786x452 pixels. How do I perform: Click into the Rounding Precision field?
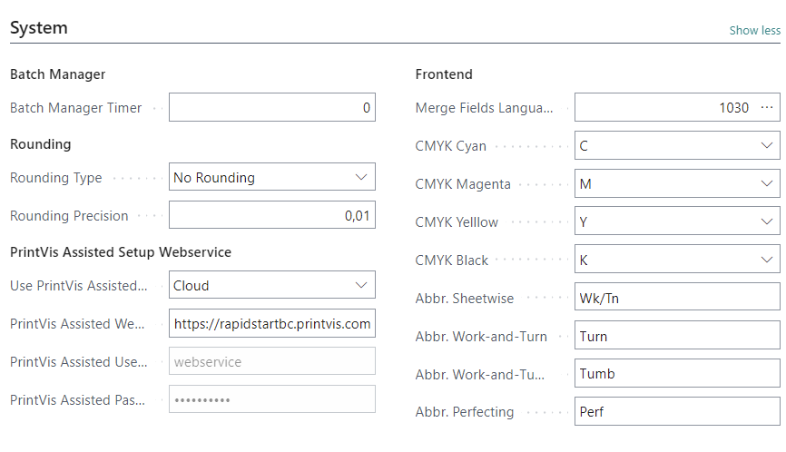pyautogui.click(x=271, y=215)
